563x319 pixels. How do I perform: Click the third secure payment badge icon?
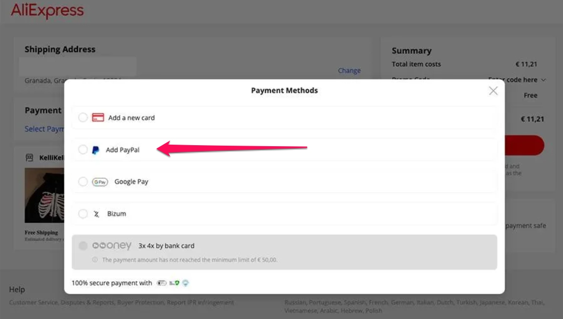point(185,283)
